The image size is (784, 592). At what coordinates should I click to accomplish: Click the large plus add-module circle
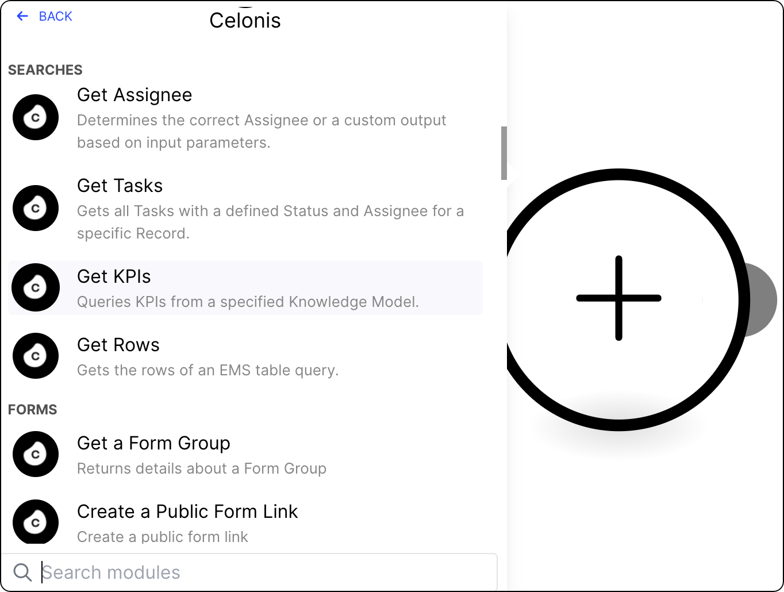[x=619, y=299]
